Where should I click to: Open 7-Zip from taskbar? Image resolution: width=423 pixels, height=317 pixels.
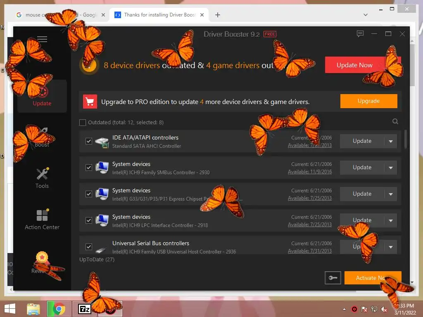coord(84,309)
